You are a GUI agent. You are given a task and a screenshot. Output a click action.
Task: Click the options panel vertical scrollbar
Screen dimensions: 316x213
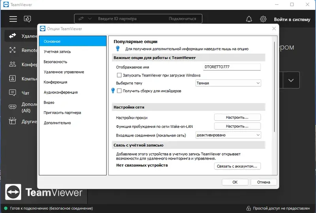click(274, 87)
